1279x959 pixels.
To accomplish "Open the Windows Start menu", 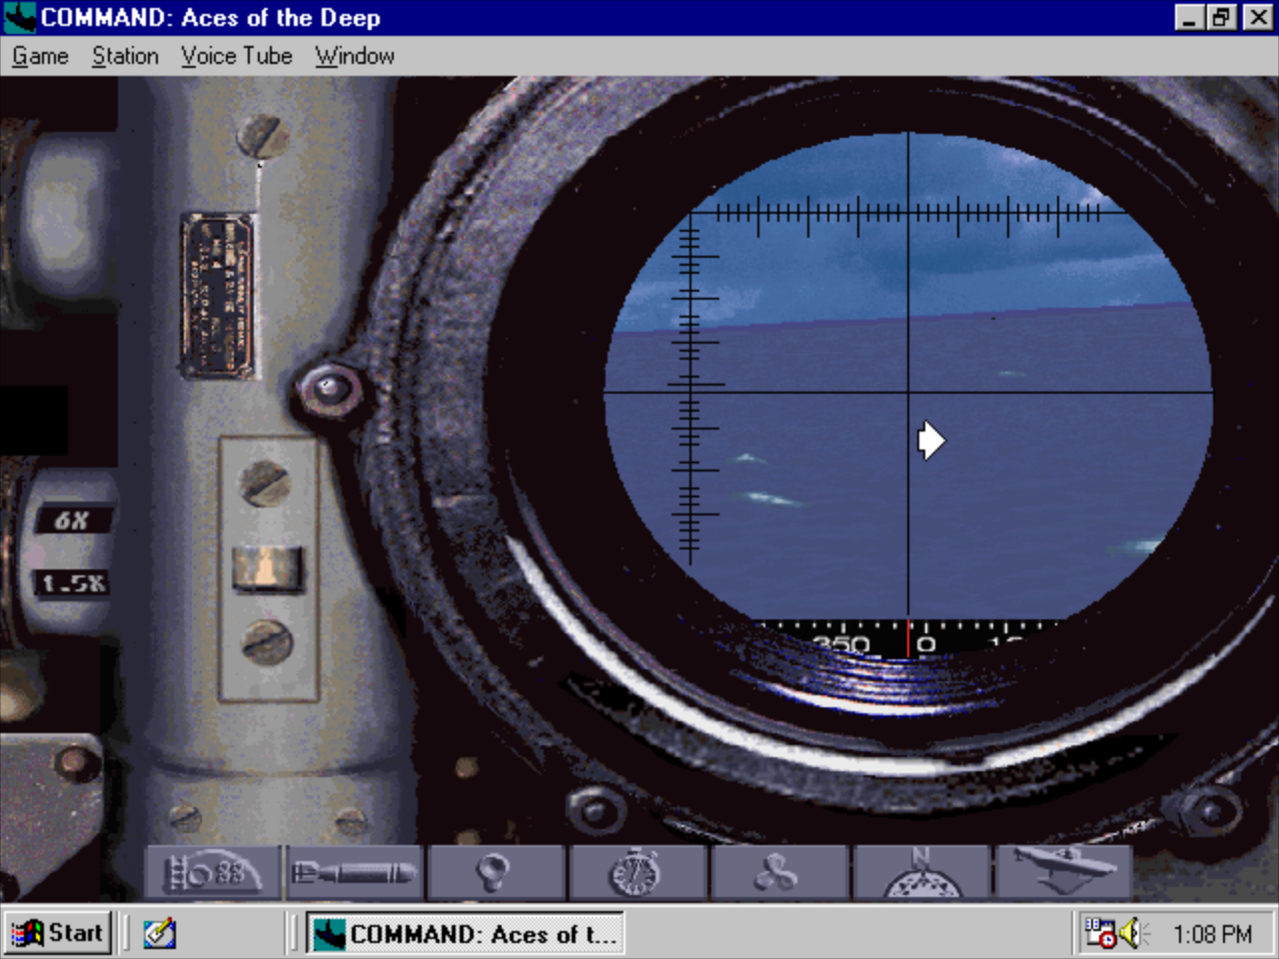I will 57,933.
